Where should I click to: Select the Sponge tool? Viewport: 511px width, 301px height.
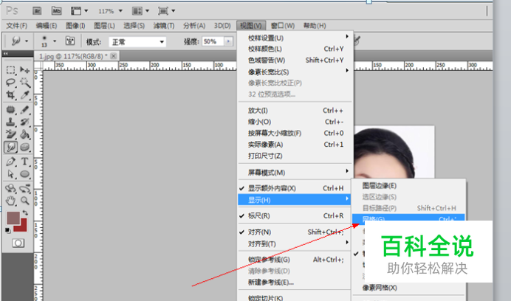tap(25, 148)
